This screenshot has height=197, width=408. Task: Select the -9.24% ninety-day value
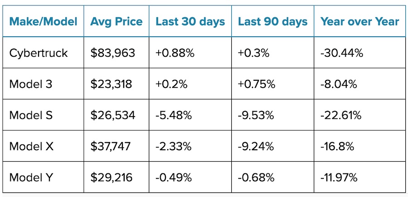256,146
